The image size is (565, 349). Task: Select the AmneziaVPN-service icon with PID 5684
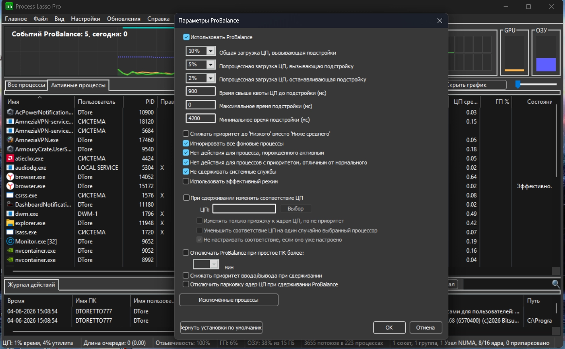coord(10,131)
